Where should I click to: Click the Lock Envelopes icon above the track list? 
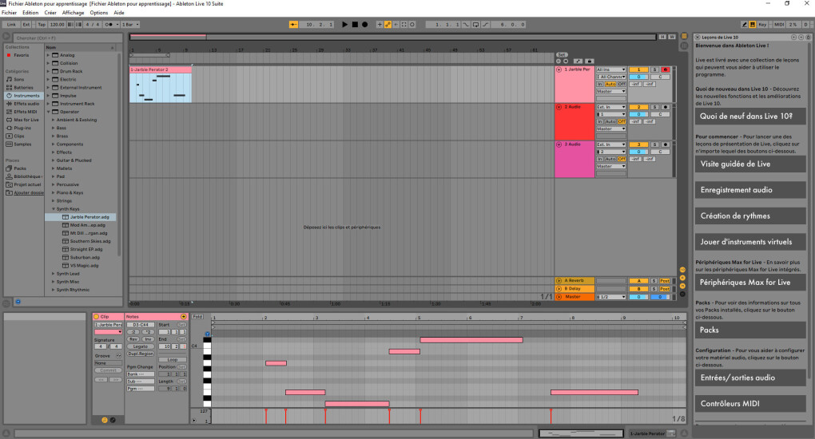click(x=589, y=61)
